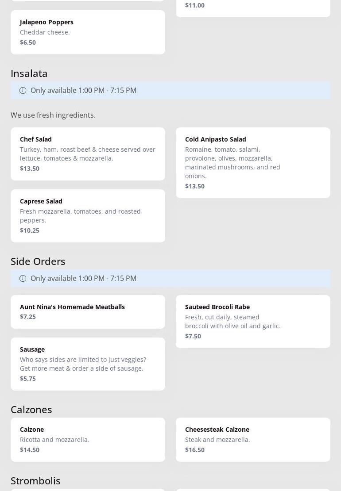The image size is (341, 491).
Task: Click the Side Orders availability time notice
Action: pyautogui.click(x=83, y=279)
